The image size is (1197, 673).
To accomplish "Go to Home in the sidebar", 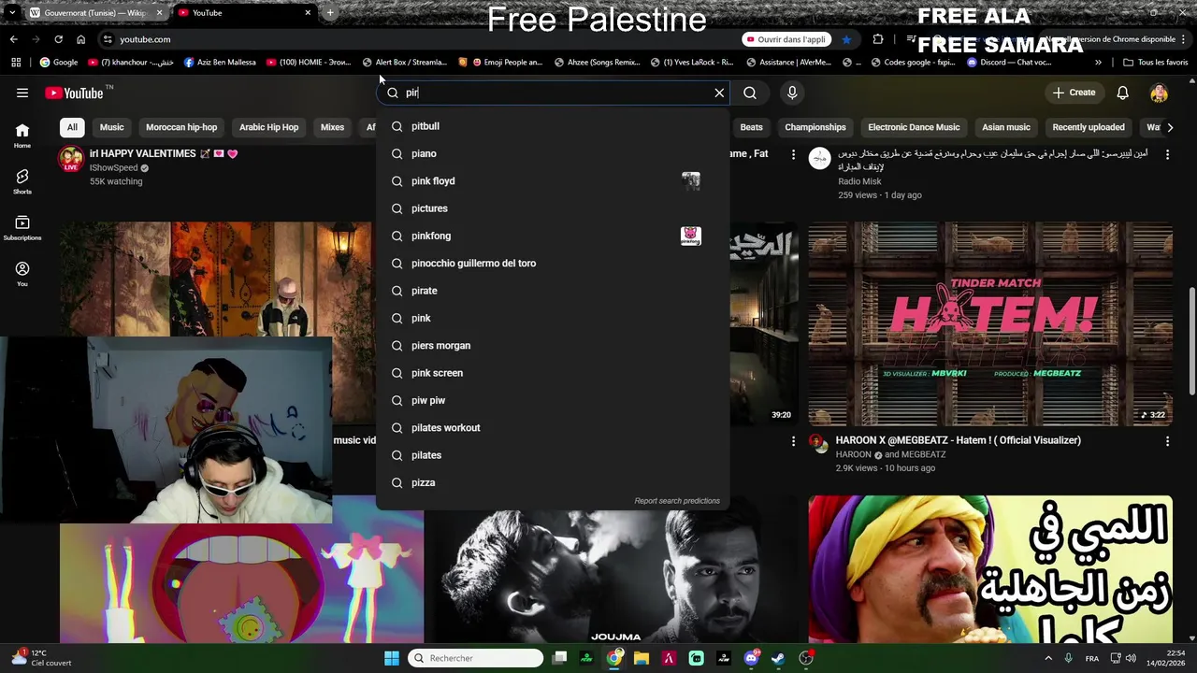I will [x=22, y=136].
